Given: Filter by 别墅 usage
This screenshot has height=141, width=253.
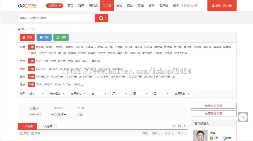Looking at the screenshot, I should click(53, 61).
